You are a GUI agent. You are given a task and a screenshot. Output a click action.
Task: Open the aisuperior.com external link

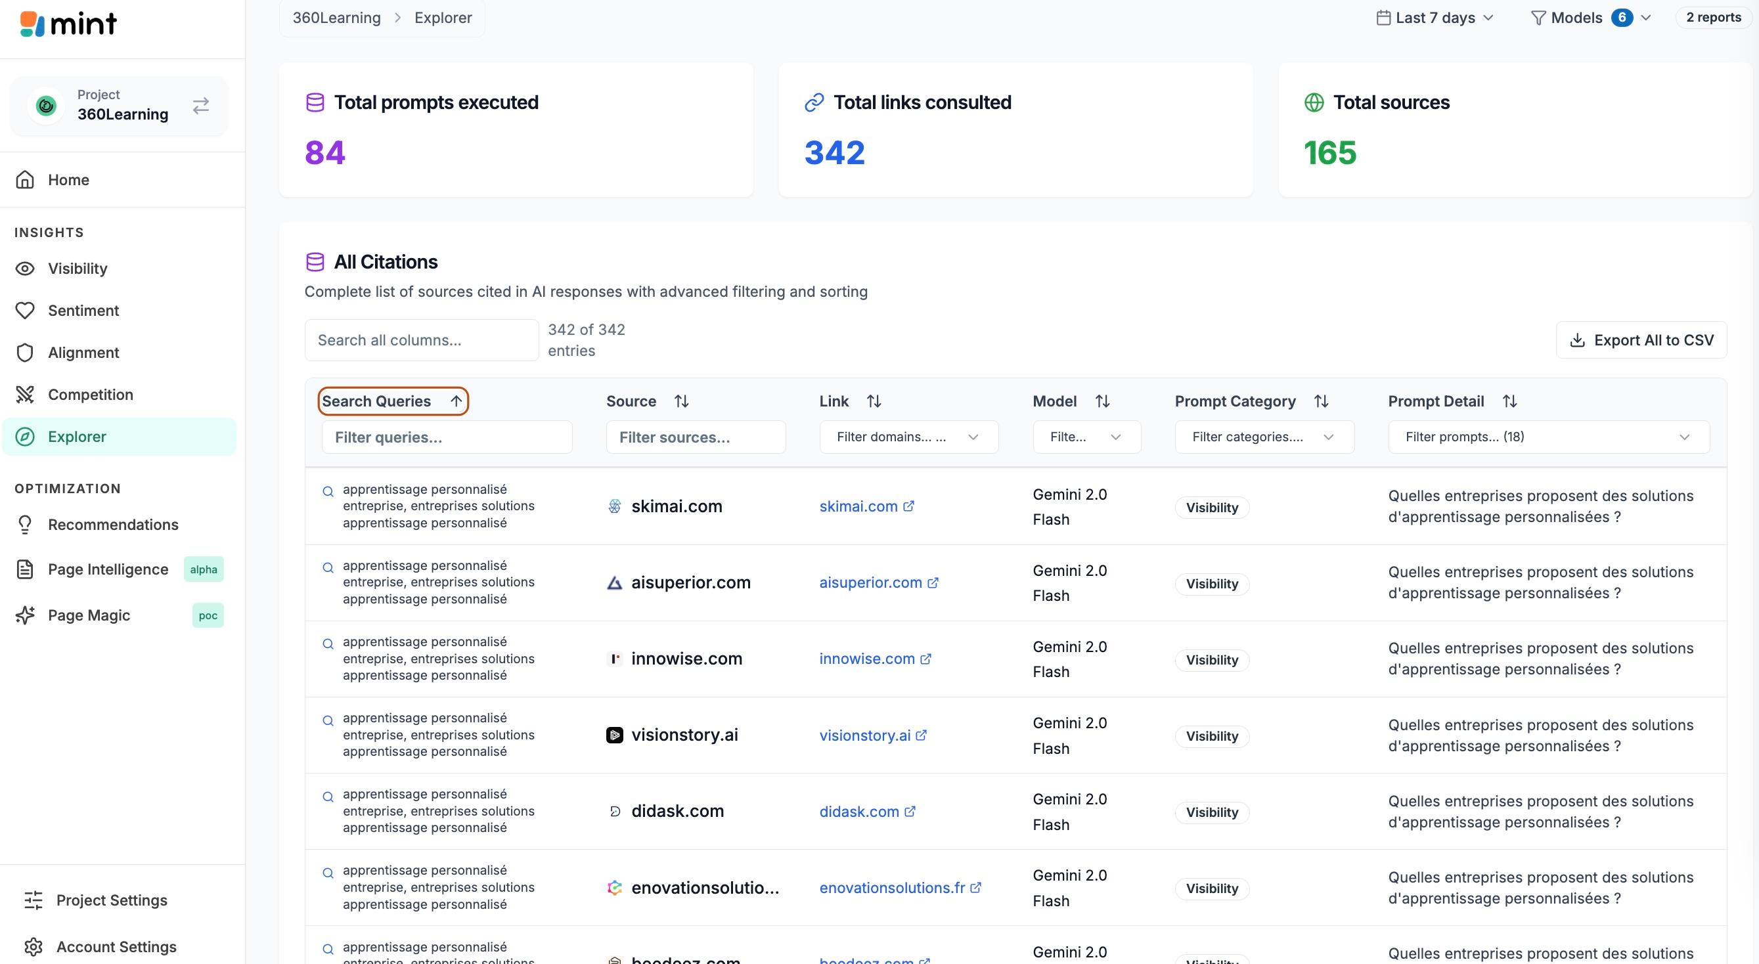point(879,582)
